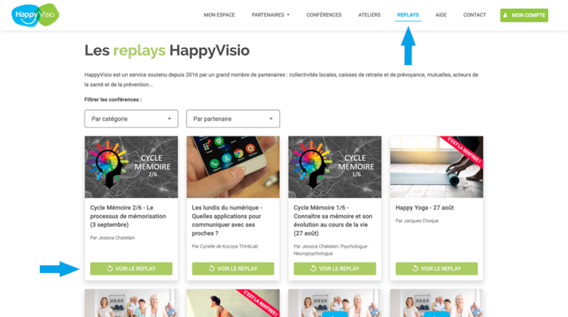Select the Replays tab

pyautogui.click(x=408, y=15)
